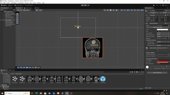
Task: Open the Asset Store toolbar dropdown
Action: (19, 5)
